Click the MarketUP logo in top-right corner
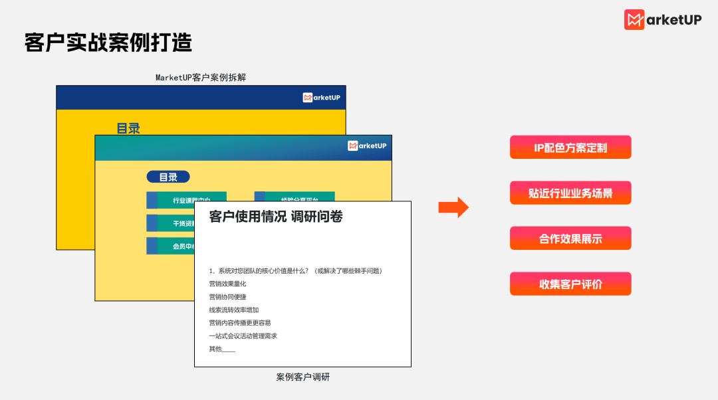 pyautogui.click(x=662, y=20)
